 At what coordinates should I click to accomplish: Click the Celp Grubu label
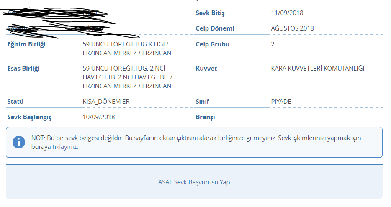[x=213, y=44]
